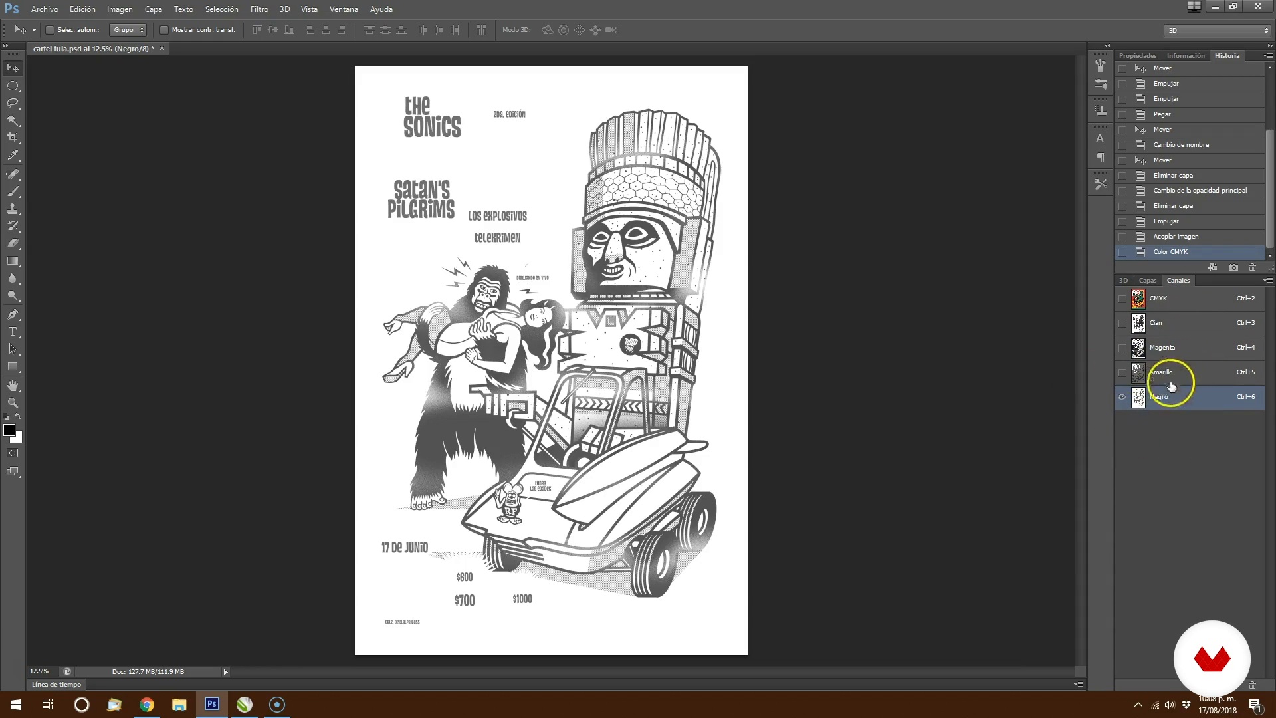The width and height of the screenshot is (1276, 718).
Task: Show the Cian channel visibility
Action: [x=1122, y=323]
